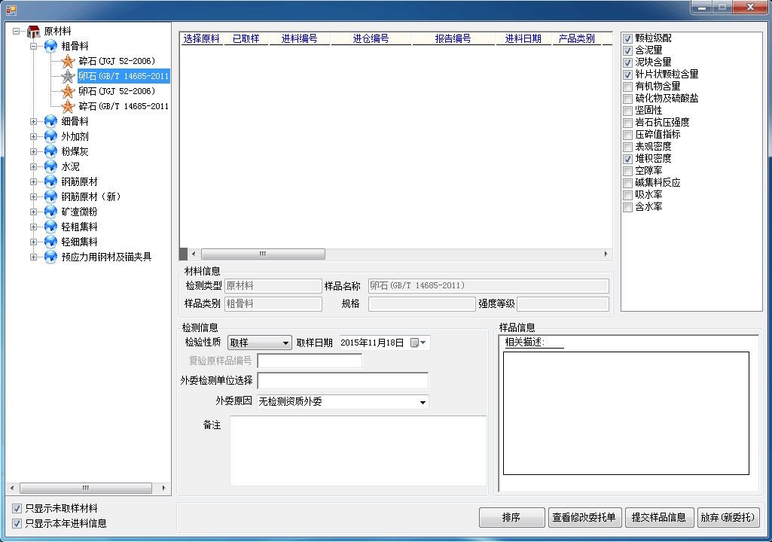772x542 pixels.
Task: Click the globe icon beside 矿渣微粉
Action: 50,212
